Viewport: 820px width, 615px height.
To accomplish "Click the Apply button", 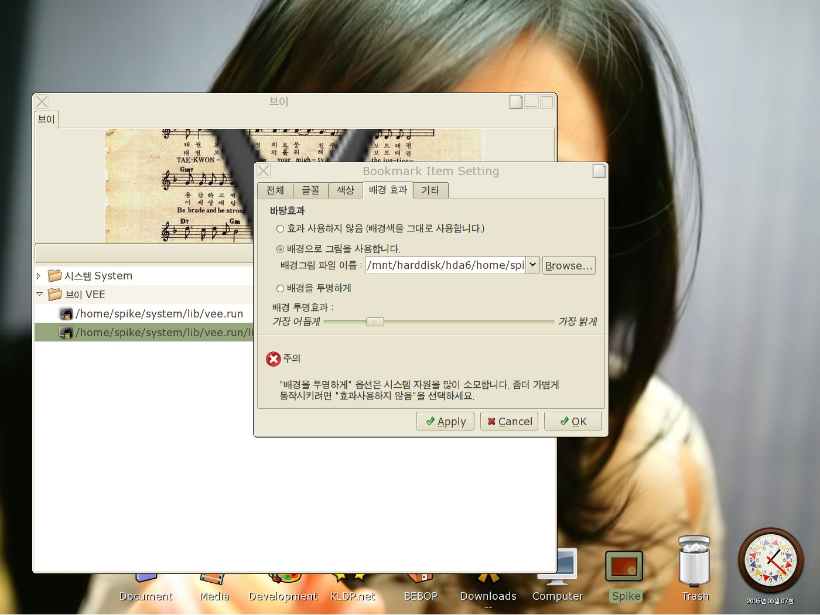I will click(446, 422).
